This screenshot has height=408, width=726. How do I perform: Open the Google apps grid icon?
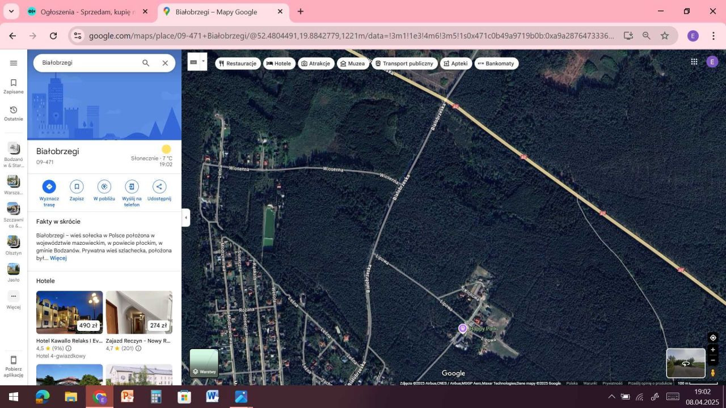click(x=694, y=62)
